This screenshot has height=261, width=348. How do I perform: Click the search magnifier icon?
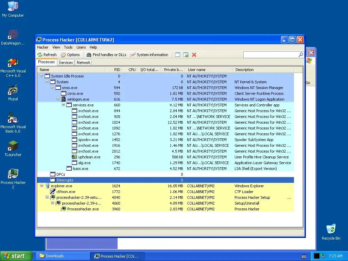pos(300,55)
